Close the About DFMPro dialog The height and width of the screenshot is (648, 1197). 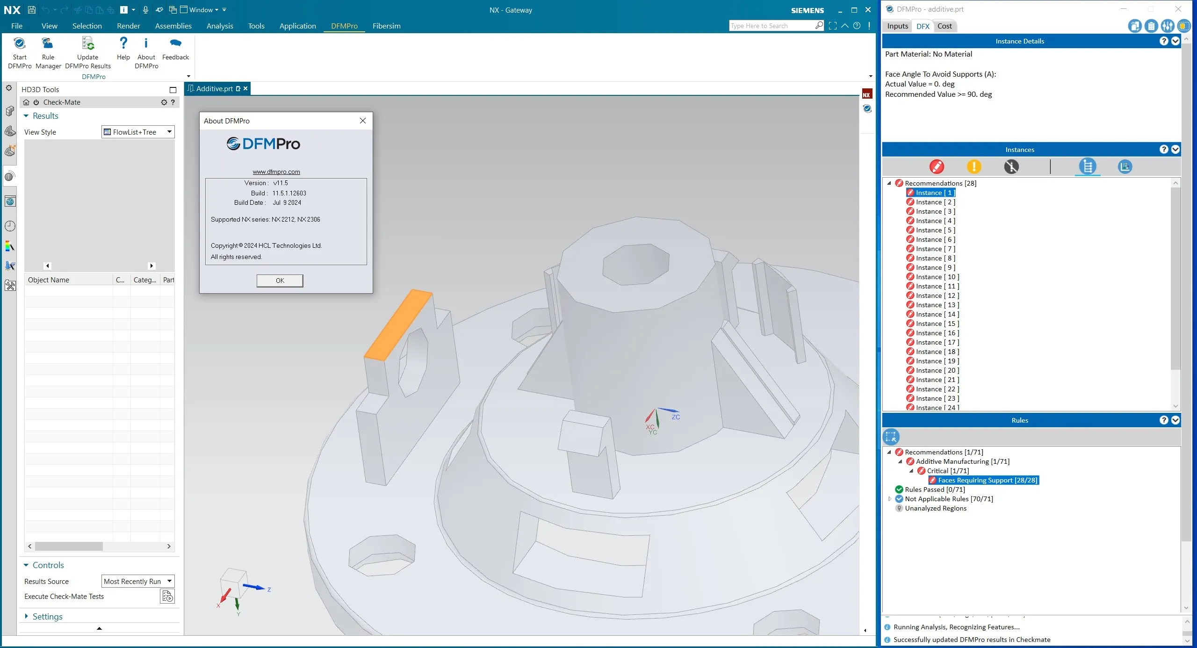[363, 121]
